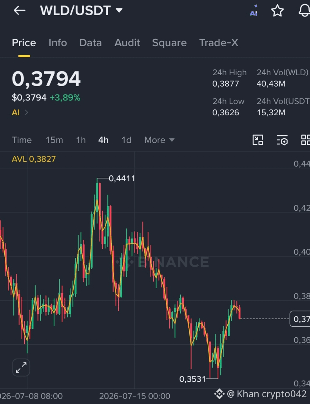Select the Time chart interval

pyautogui.click(x=22, y=140)
